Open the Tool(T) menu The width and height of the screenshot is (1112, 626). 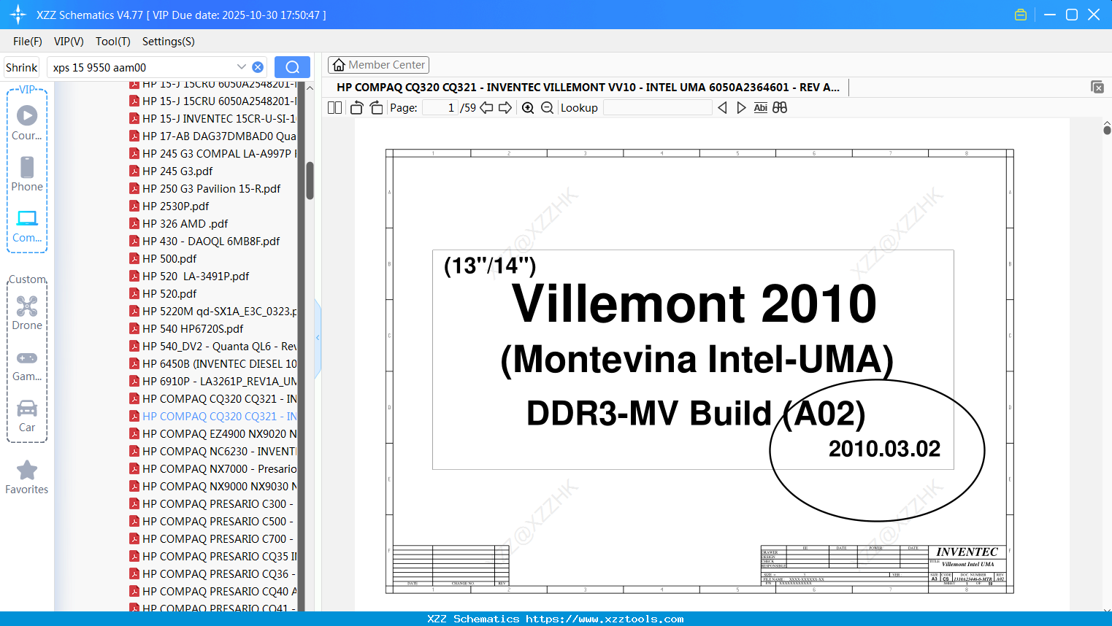(x=113, y=42)
